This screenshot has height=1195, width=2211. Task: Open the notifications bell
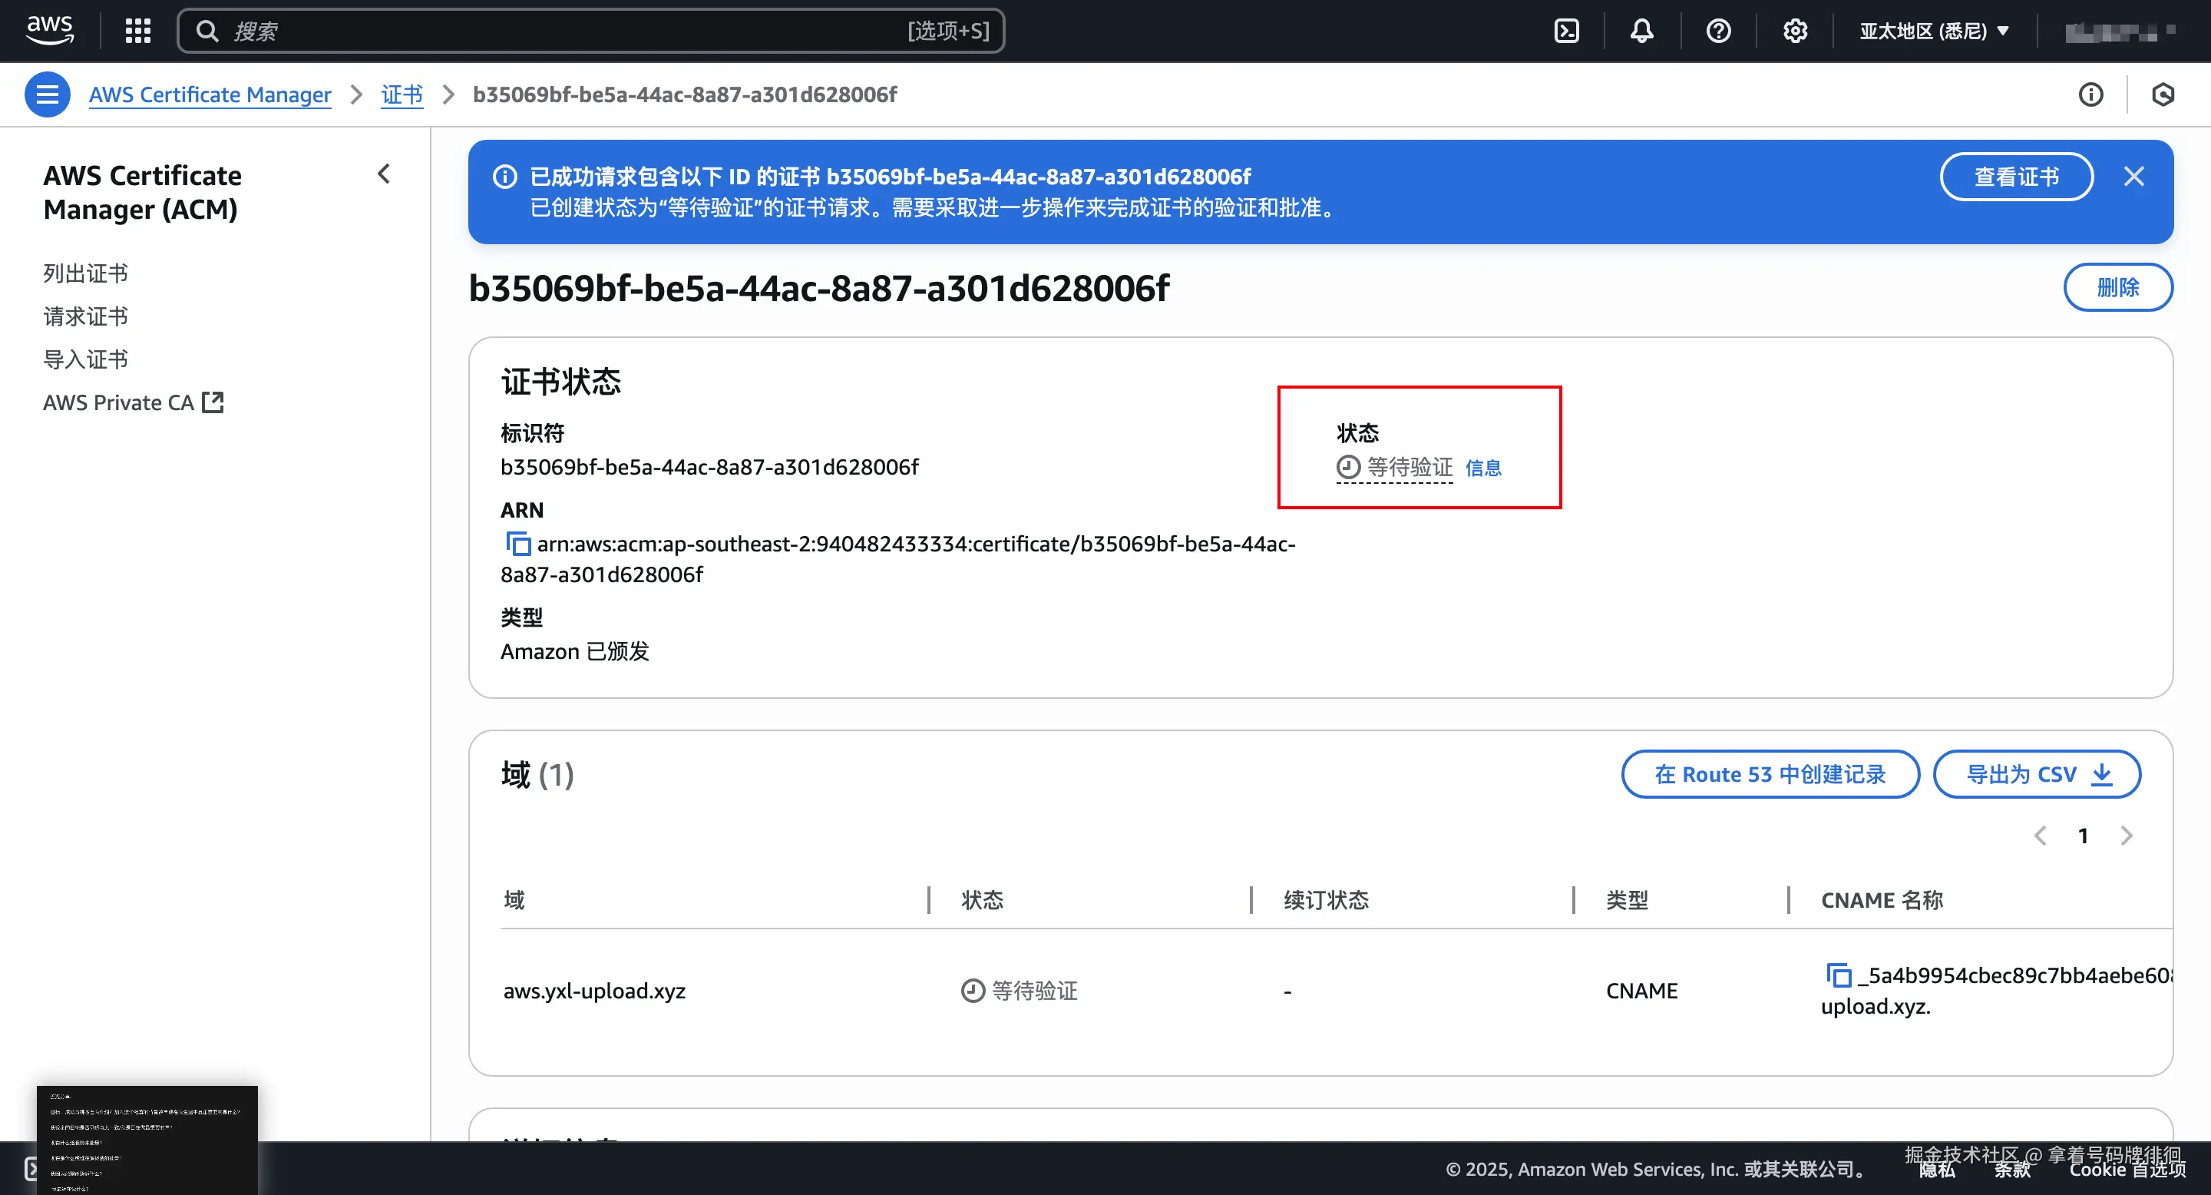[1642, 31]
